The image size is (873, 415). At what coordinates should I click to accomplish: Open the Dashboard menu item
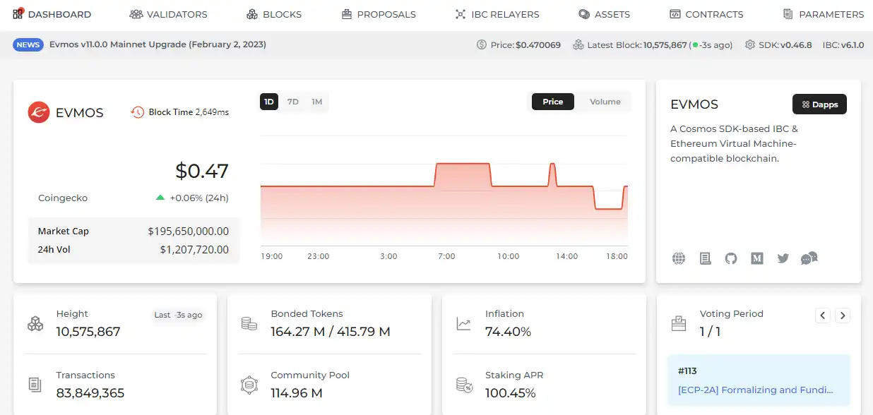click(52, 14)
